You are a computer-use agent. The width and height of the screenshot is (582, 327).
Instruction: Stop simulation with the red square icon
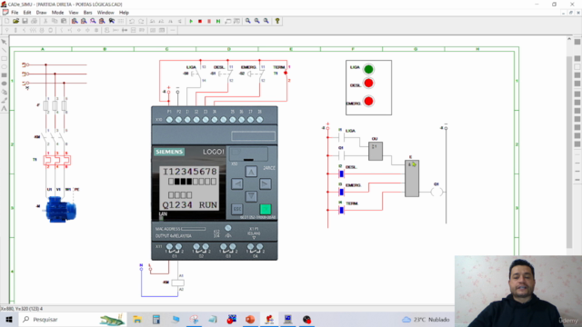coord(200,21)
